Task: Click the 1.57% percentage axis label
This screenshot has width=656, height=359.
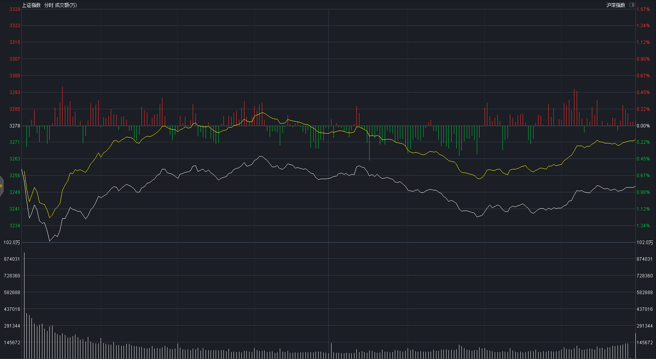Action: tap(643, 9)
